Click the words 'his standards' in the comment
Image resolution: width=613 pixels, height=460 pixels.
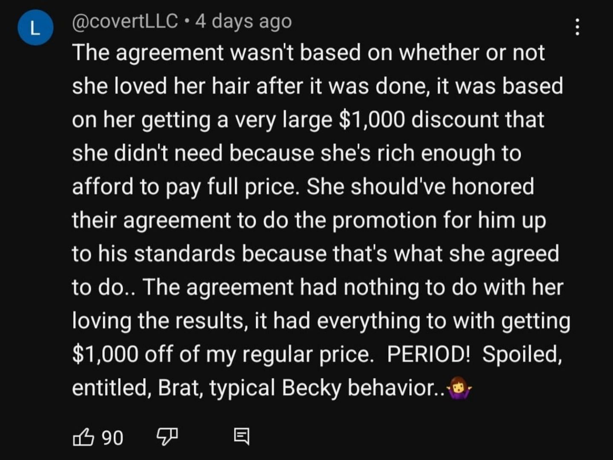[x=166, y=253]
